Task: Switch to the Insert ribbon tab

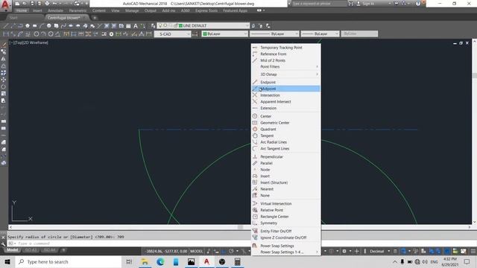Action: click(37, 10)
